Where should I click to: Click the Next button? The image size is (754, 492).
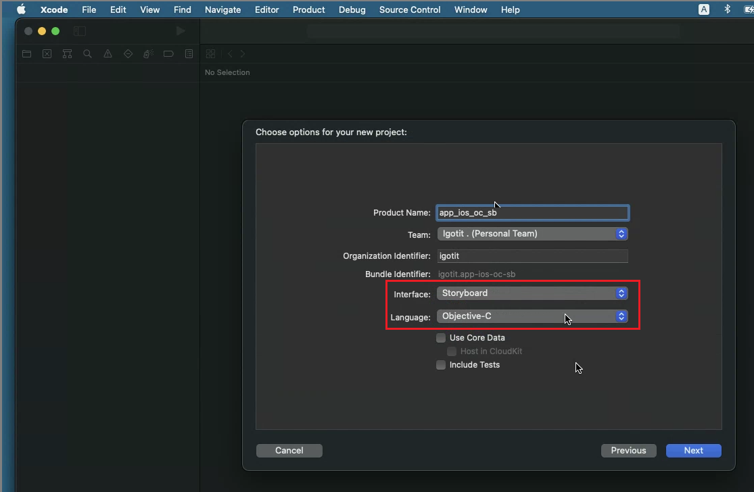[693, 451]
